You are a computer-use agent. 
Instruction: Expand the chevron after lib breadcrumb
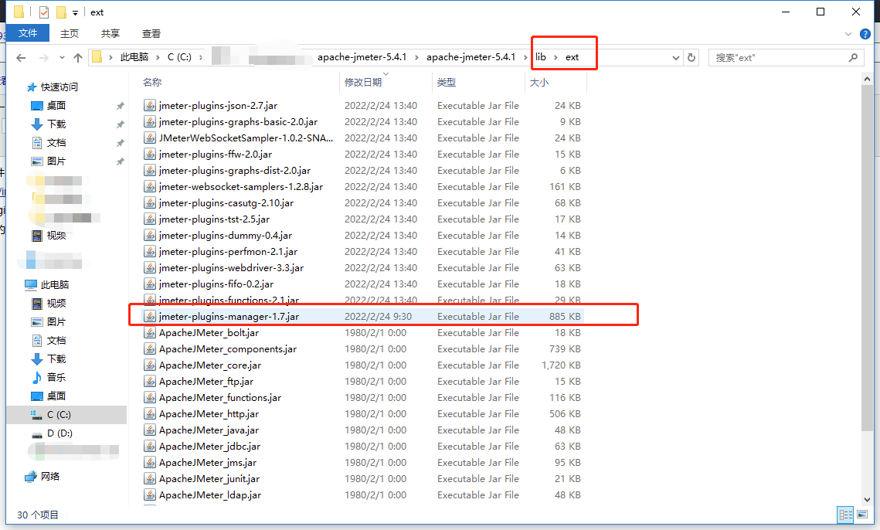[556, 57]
